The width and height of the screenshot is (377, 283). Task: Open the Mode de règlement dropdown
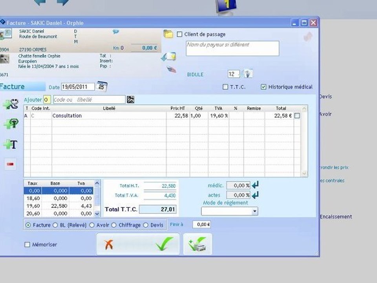pos(254,211)
